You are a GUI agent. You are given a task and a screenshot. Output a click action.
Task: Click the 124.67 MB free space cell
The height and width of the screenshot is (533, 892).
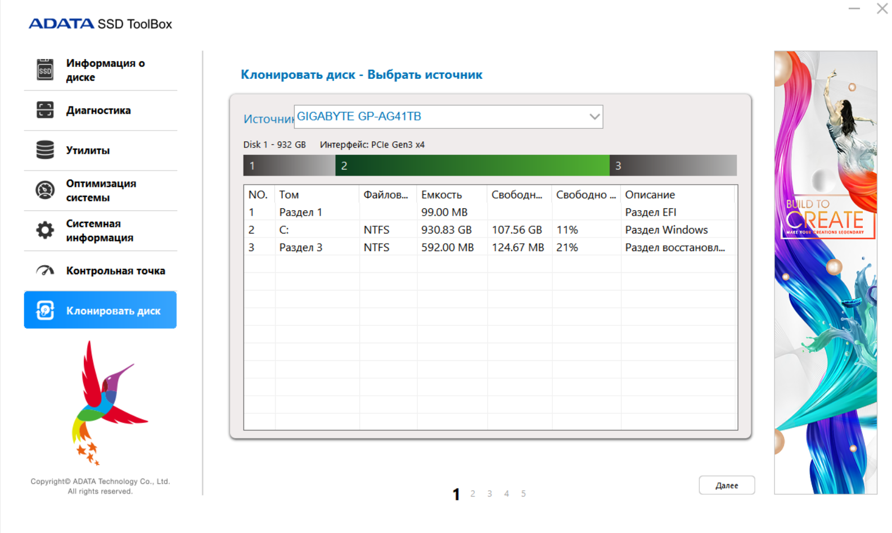pos(518,247)
